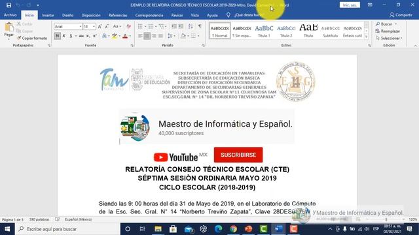Open Google Chrome from the taskbar

(x=233, y=229)
